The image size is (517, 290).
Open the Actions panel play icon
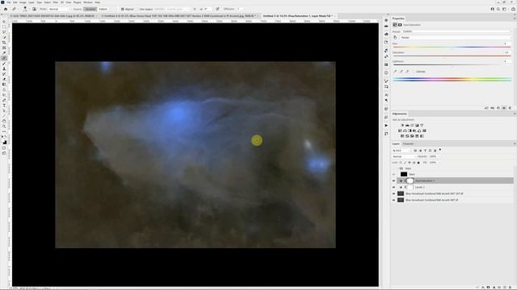tap(386, 126)
